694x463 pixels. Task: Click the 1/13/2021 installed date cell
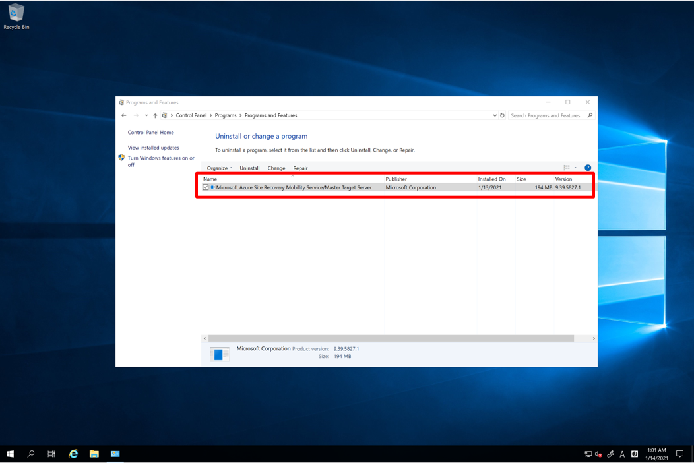tap(490, 188)
